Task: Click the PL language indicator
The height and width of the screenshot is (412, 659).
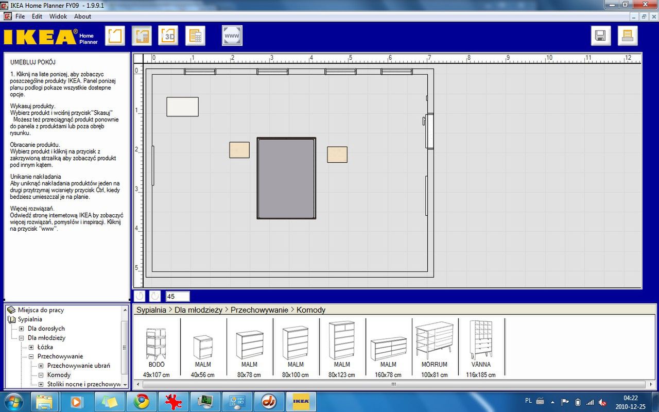Action: coord(528,401)
